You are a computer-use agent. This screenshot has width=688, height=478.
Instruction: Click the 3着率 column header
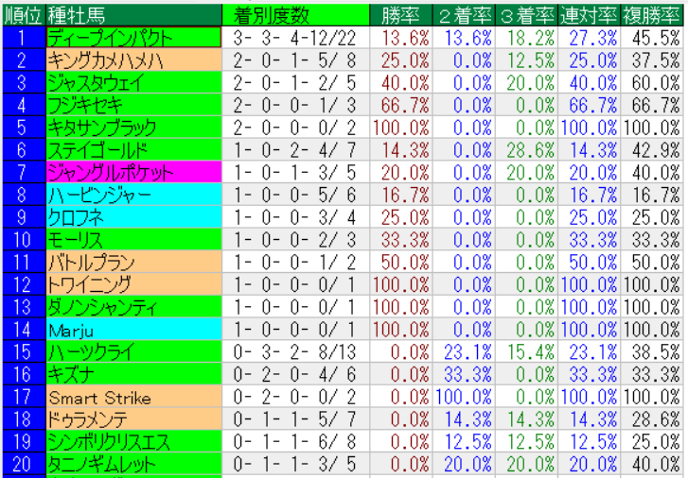[x=526, y=15]
